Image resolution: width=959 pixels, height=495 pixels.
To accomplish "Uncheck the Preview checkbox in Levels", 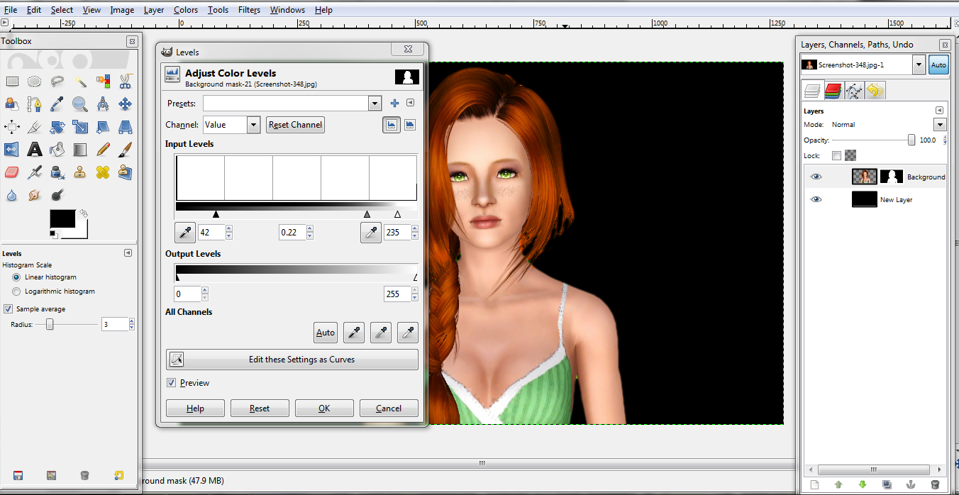I will point(171,382).
